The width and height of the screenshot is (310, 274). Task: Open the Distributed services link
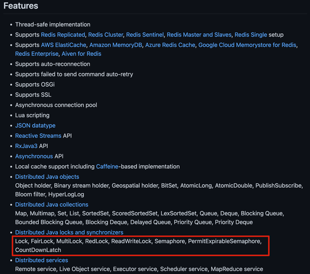42,260
